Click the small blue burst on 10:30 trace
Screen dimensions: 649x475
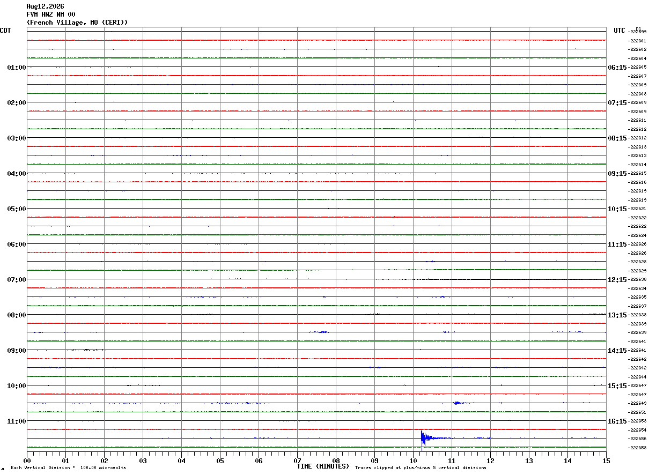[457, 403]
